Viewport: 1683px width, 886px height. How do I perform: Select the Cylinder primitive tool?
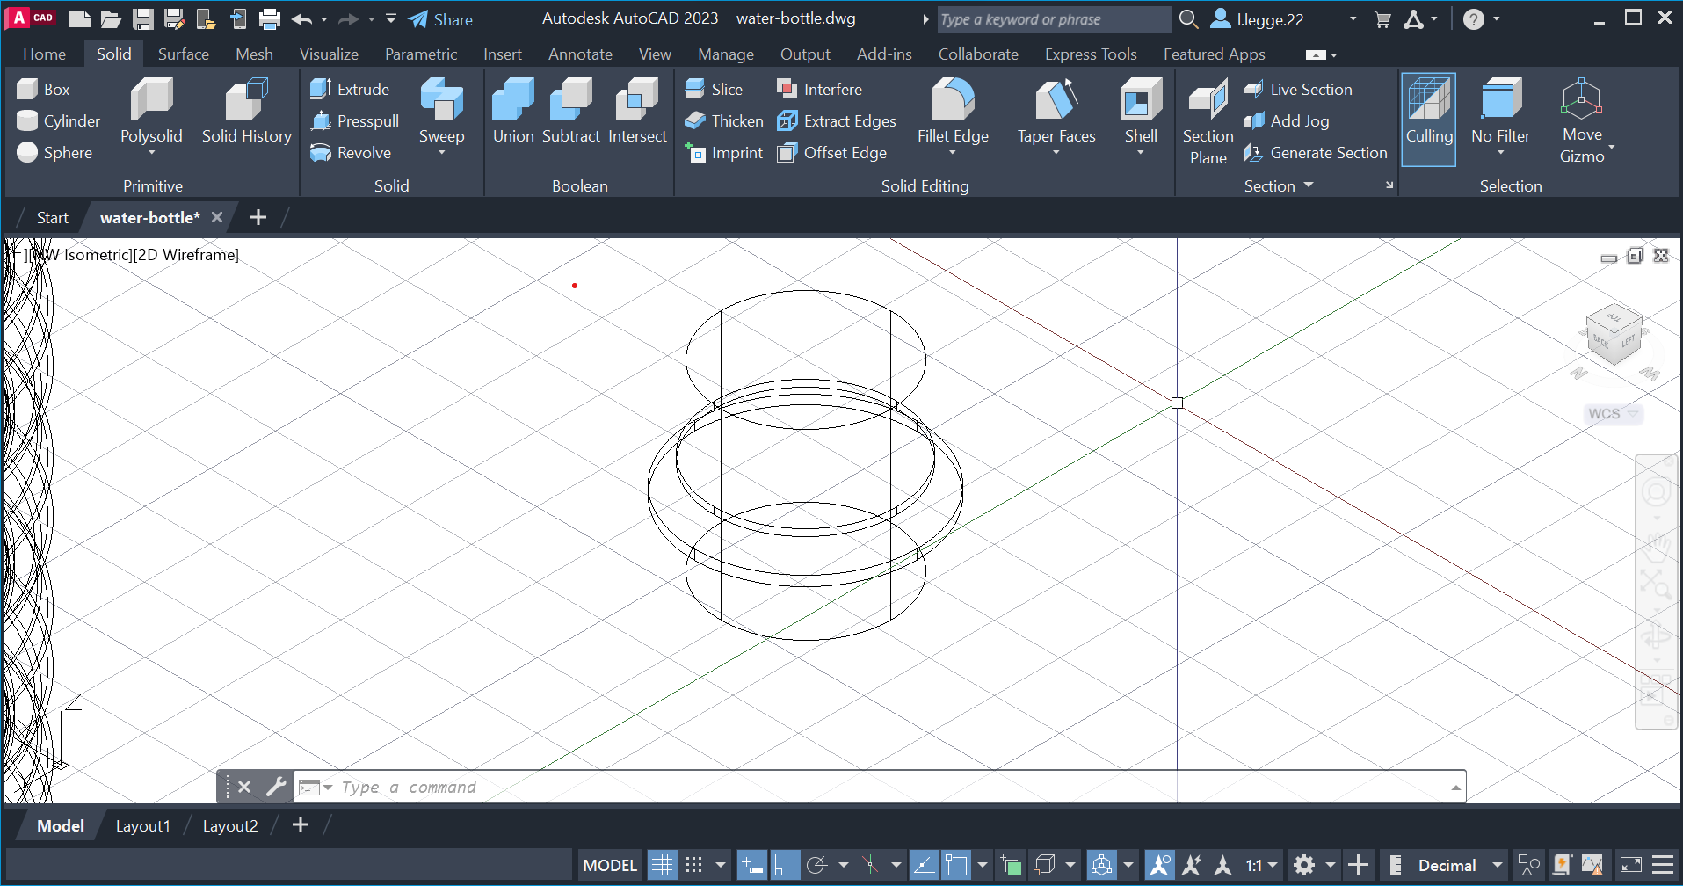58,120
